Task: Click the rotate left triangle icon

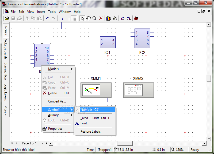Action: tap(123, 18)
